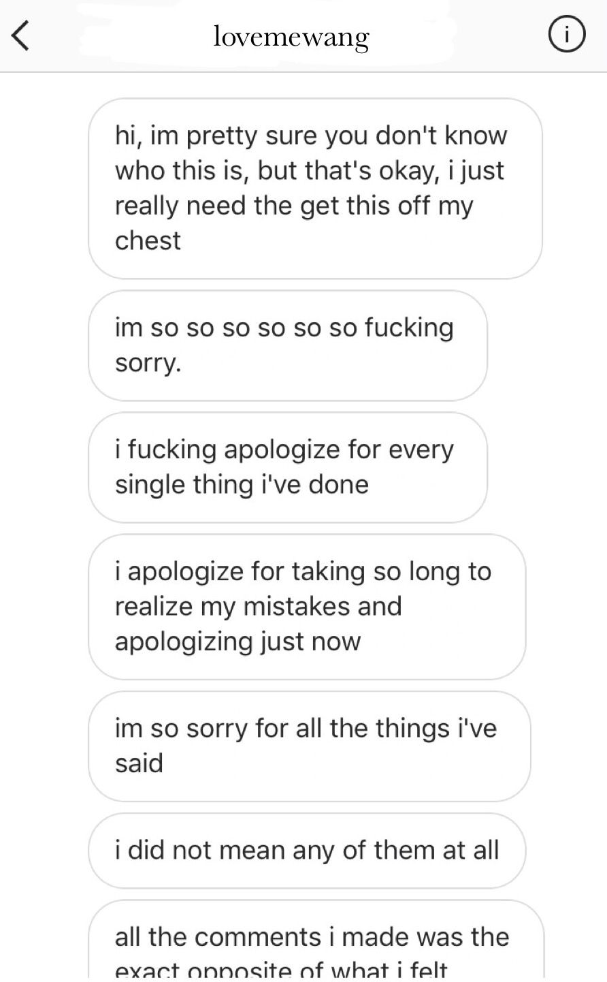Tap the "realize my mistakes and" text line
The width and height of the screenshot is (607, 982).
258,606
